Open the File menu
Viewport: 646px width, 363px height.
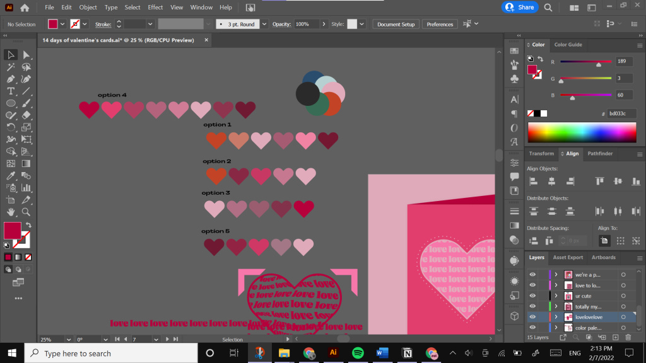pyautogui.click(x=49, y=8)
